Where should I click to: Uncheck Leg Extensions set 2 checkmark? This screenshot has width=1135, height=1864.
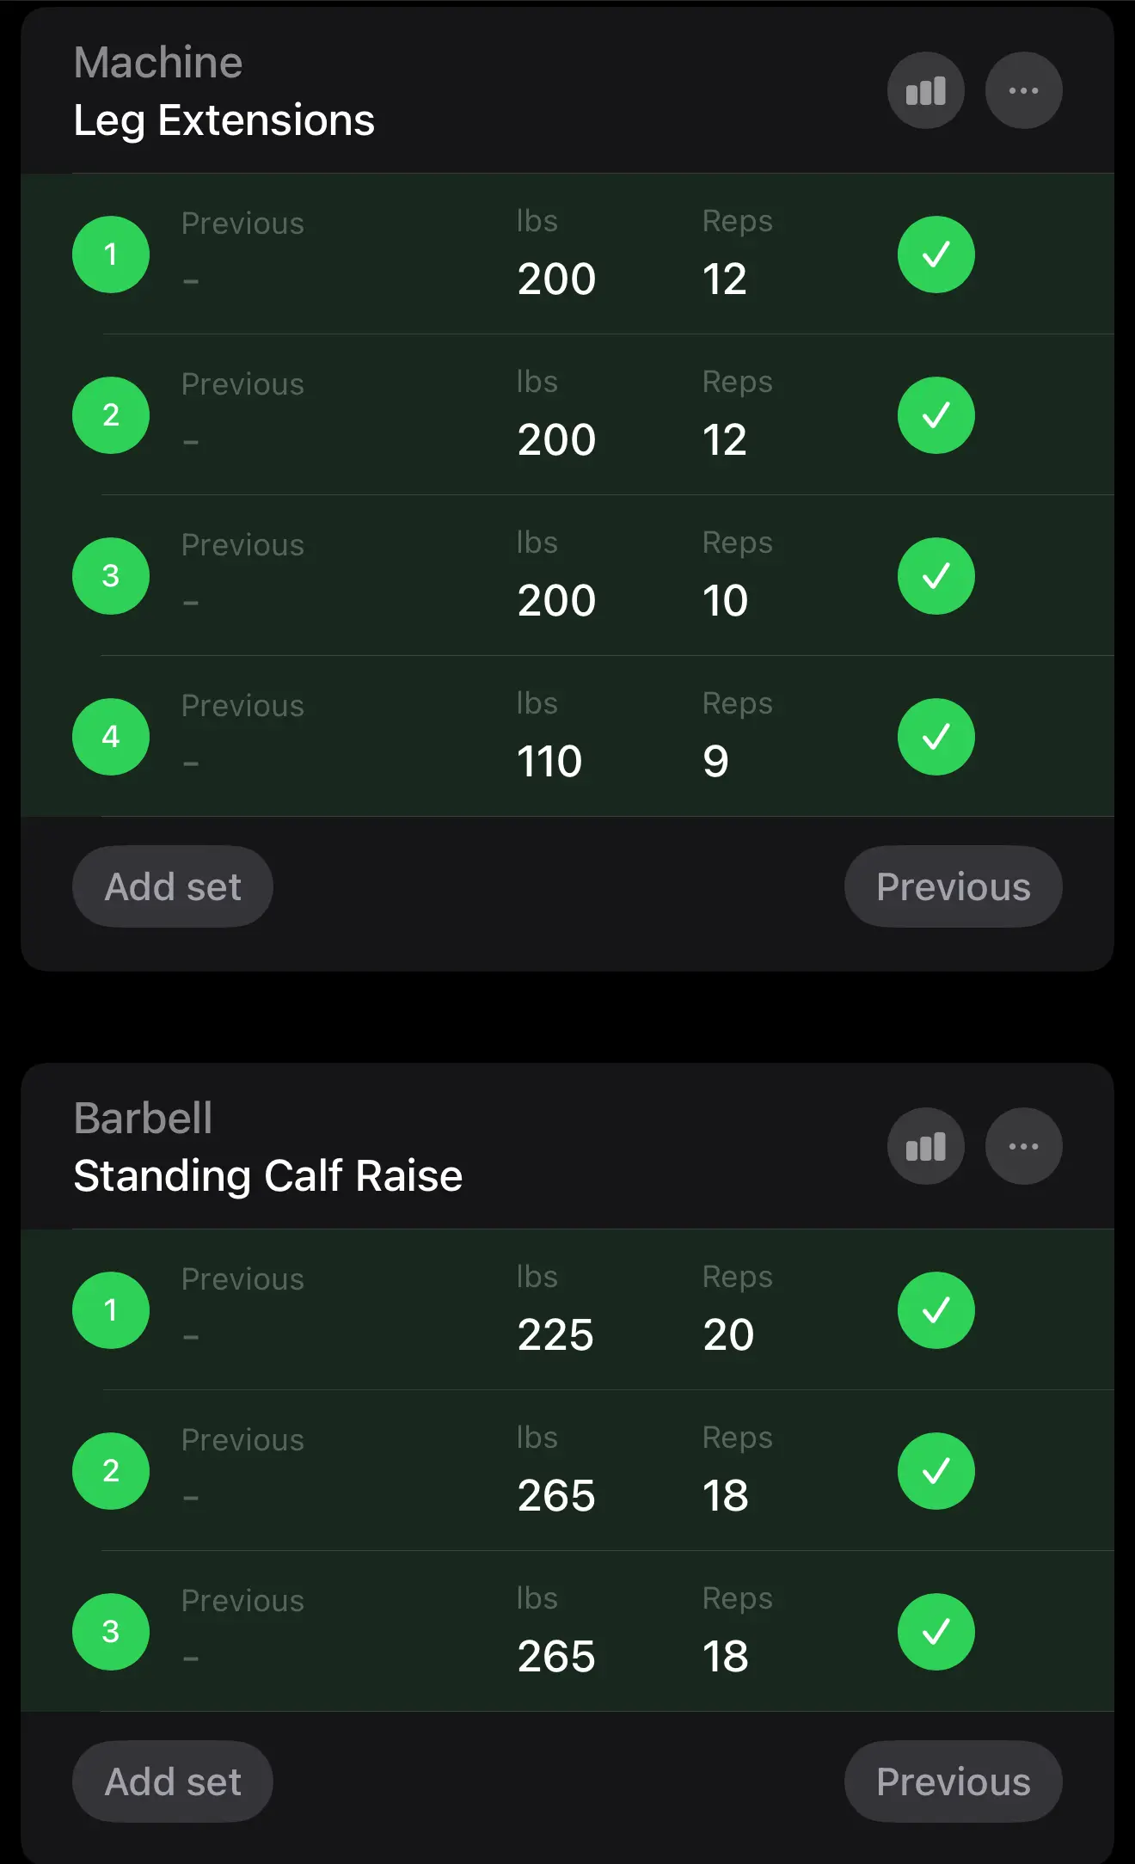tap(936, 415)
